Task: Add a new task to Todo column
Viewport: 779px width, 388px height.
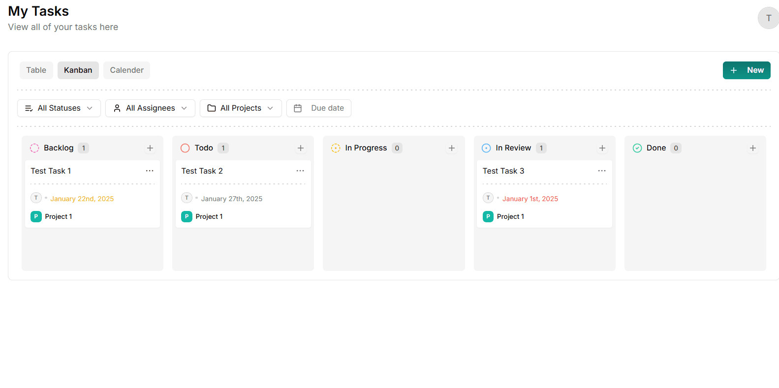Action: click(301, 148)
